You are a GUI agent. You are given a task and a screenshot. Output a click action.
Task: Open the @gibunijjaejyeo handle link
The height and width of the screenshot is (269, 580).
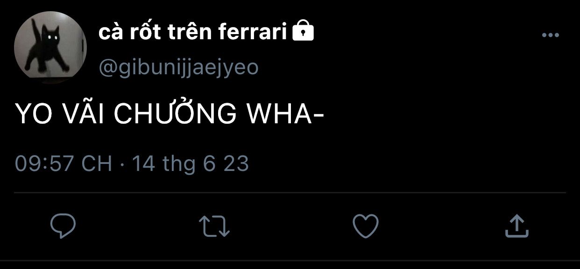178,68
